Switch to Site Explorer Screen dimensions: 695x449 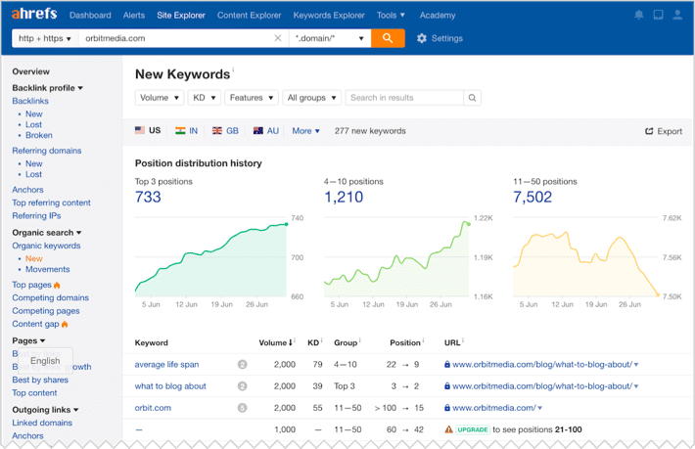(181, 15)
